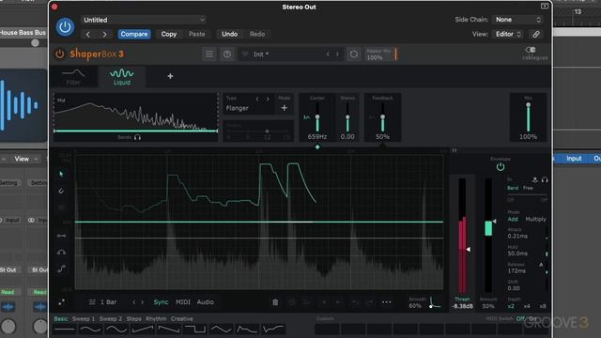
Task: Toggle the Compare button
Action: (x=134, y=34)
